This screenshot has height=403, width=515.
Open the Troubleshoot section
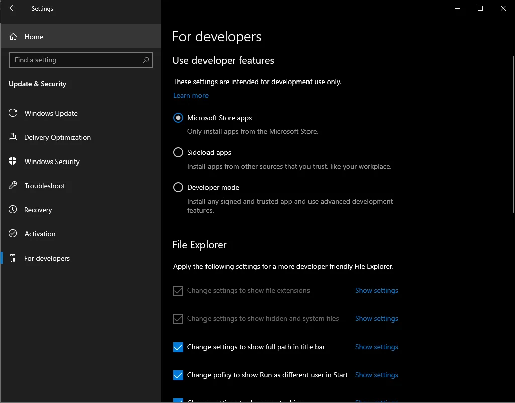click(81, 186)
